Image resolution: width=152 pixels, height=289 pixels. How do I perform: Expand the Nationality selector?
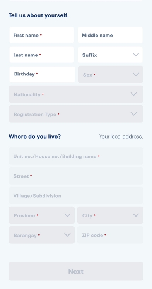76,94
